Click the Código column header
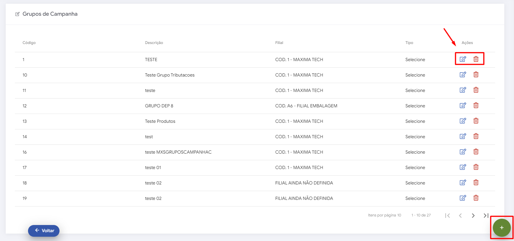The height and width of the screenshot is (241, 514). pyautogui.click(x=29, y=43)
